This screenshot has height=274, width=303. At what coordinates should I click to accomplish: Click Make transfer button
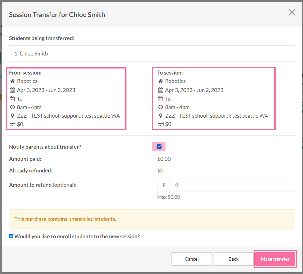pos(275,259)
